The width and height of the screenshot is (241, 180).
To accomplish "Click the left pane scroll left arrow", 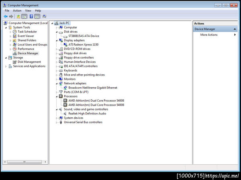I will pos(5,162).
